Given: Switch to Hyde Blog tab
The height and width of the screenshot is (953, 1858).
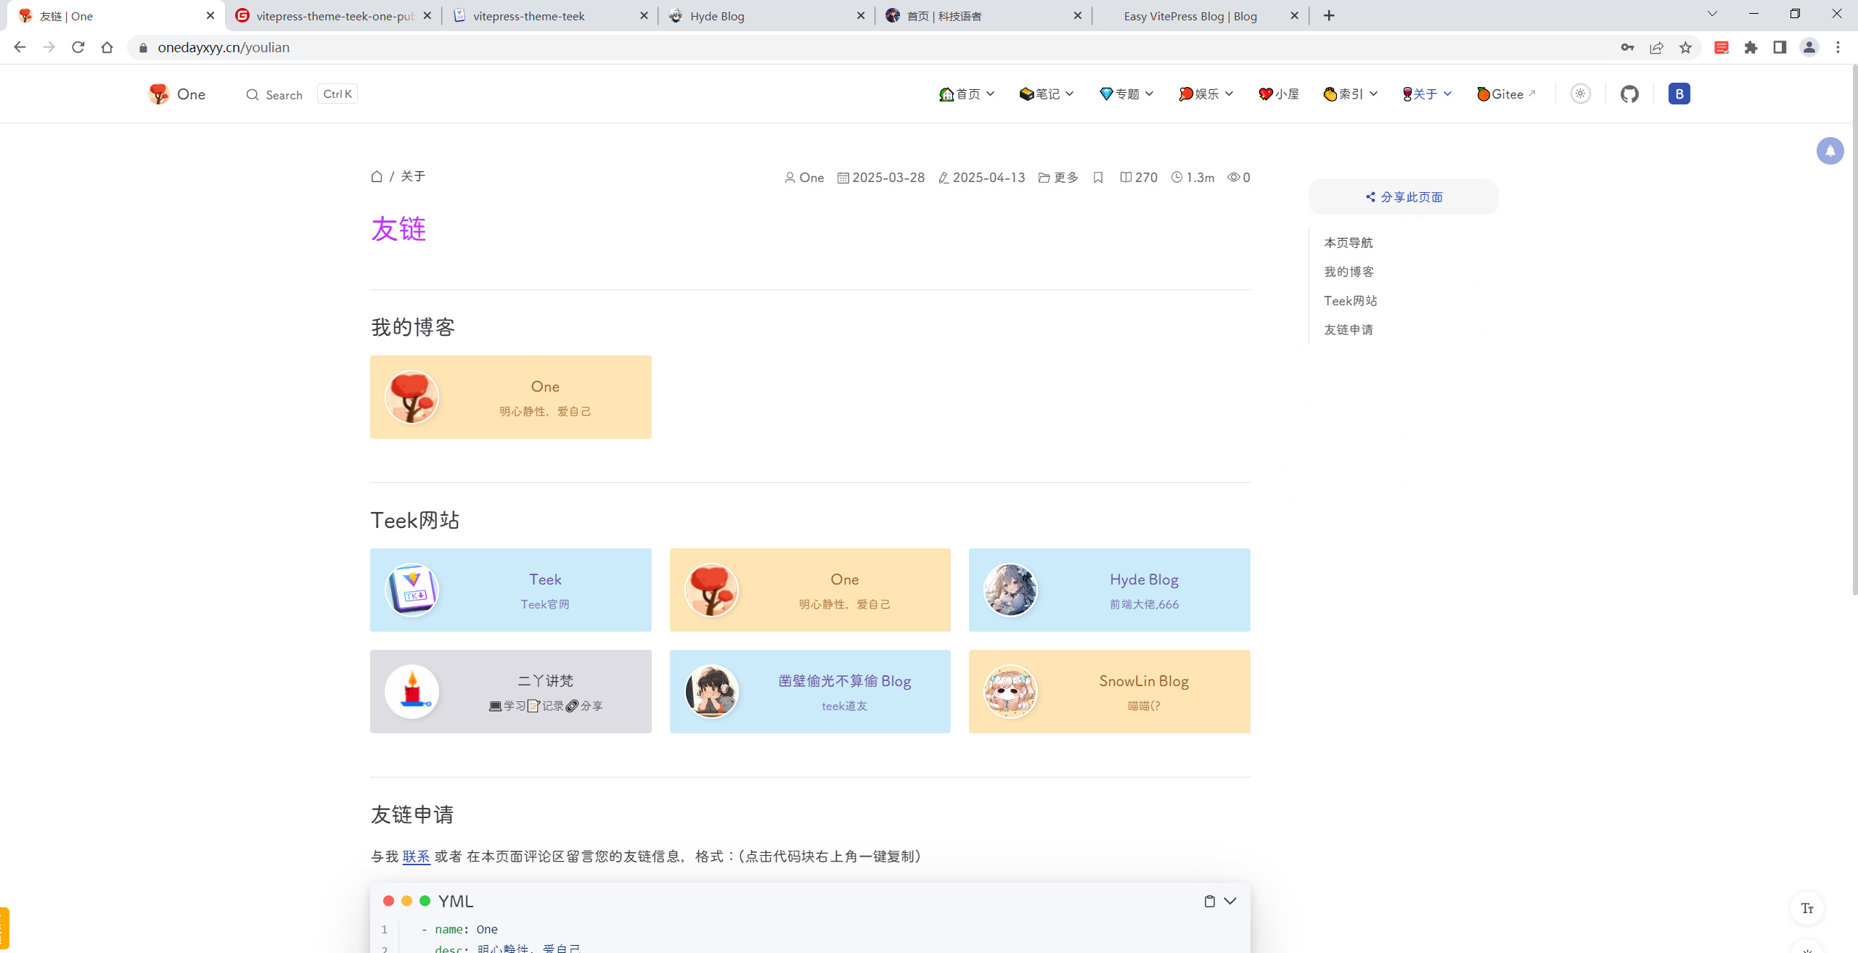Looking at the screenshot, I should click(x=766, y=16).
